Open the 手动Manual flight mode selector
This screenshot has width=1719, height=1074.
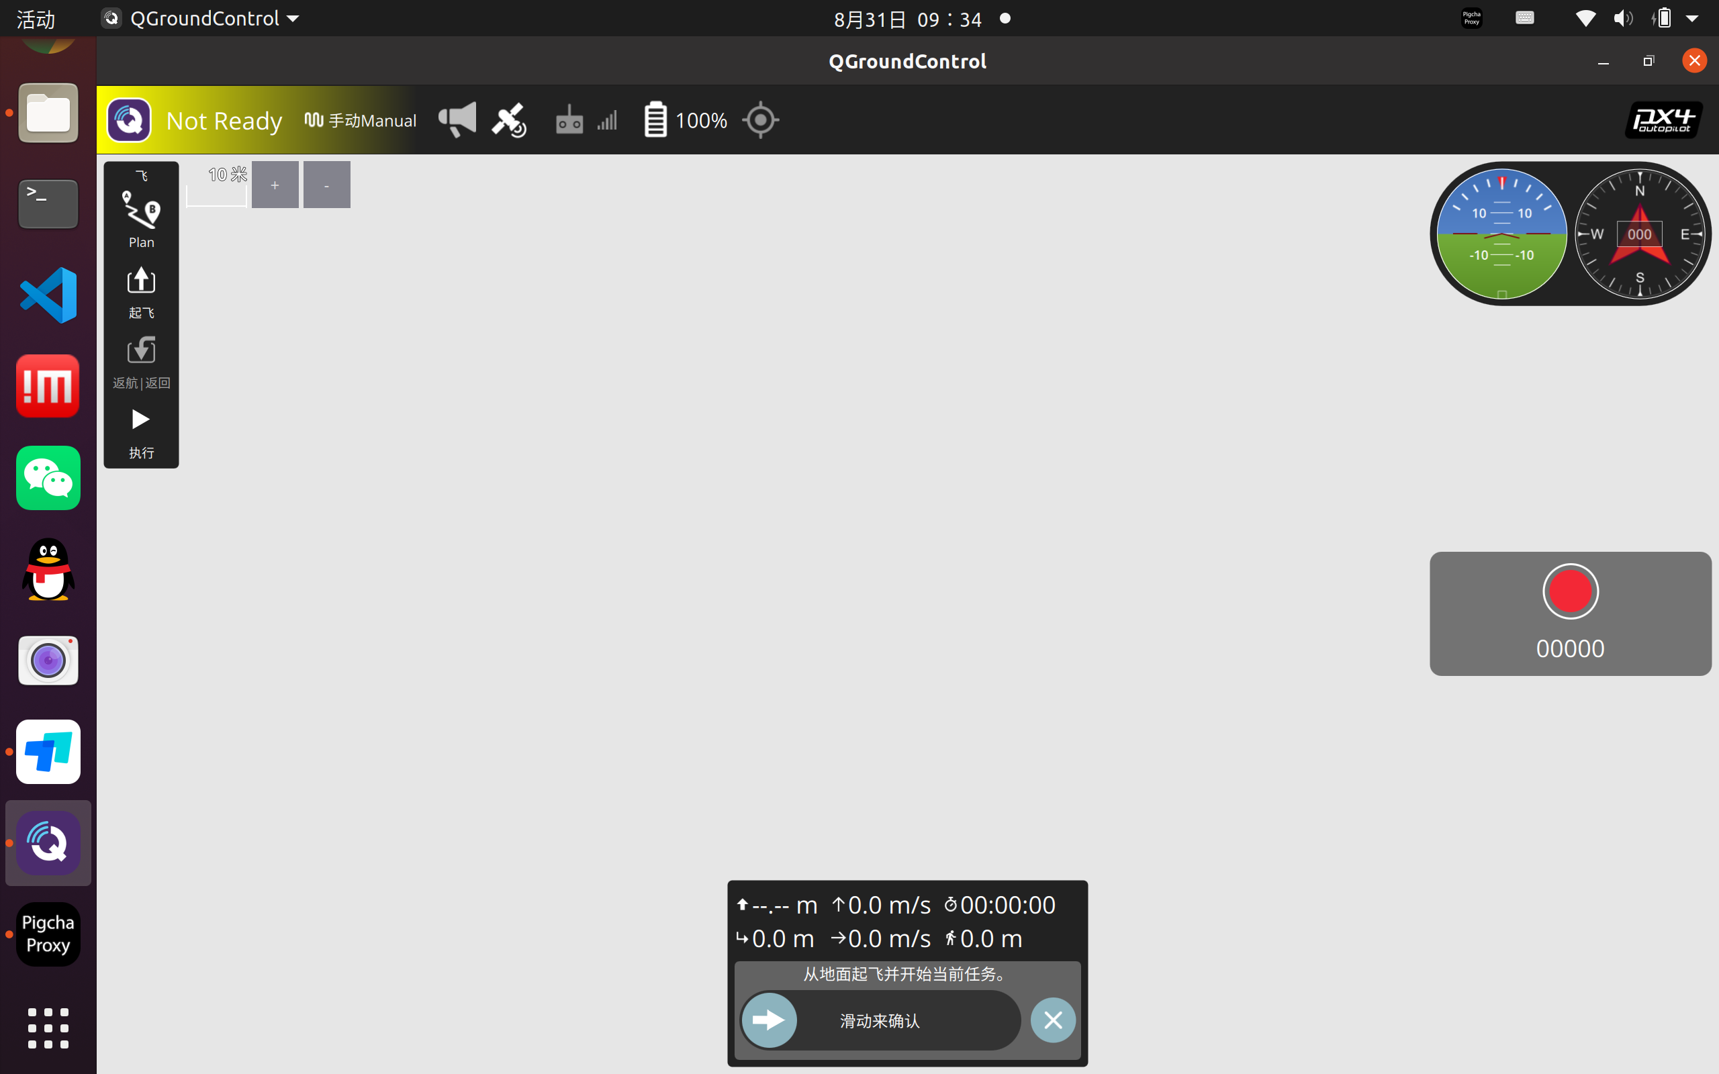tap(361, 121)
